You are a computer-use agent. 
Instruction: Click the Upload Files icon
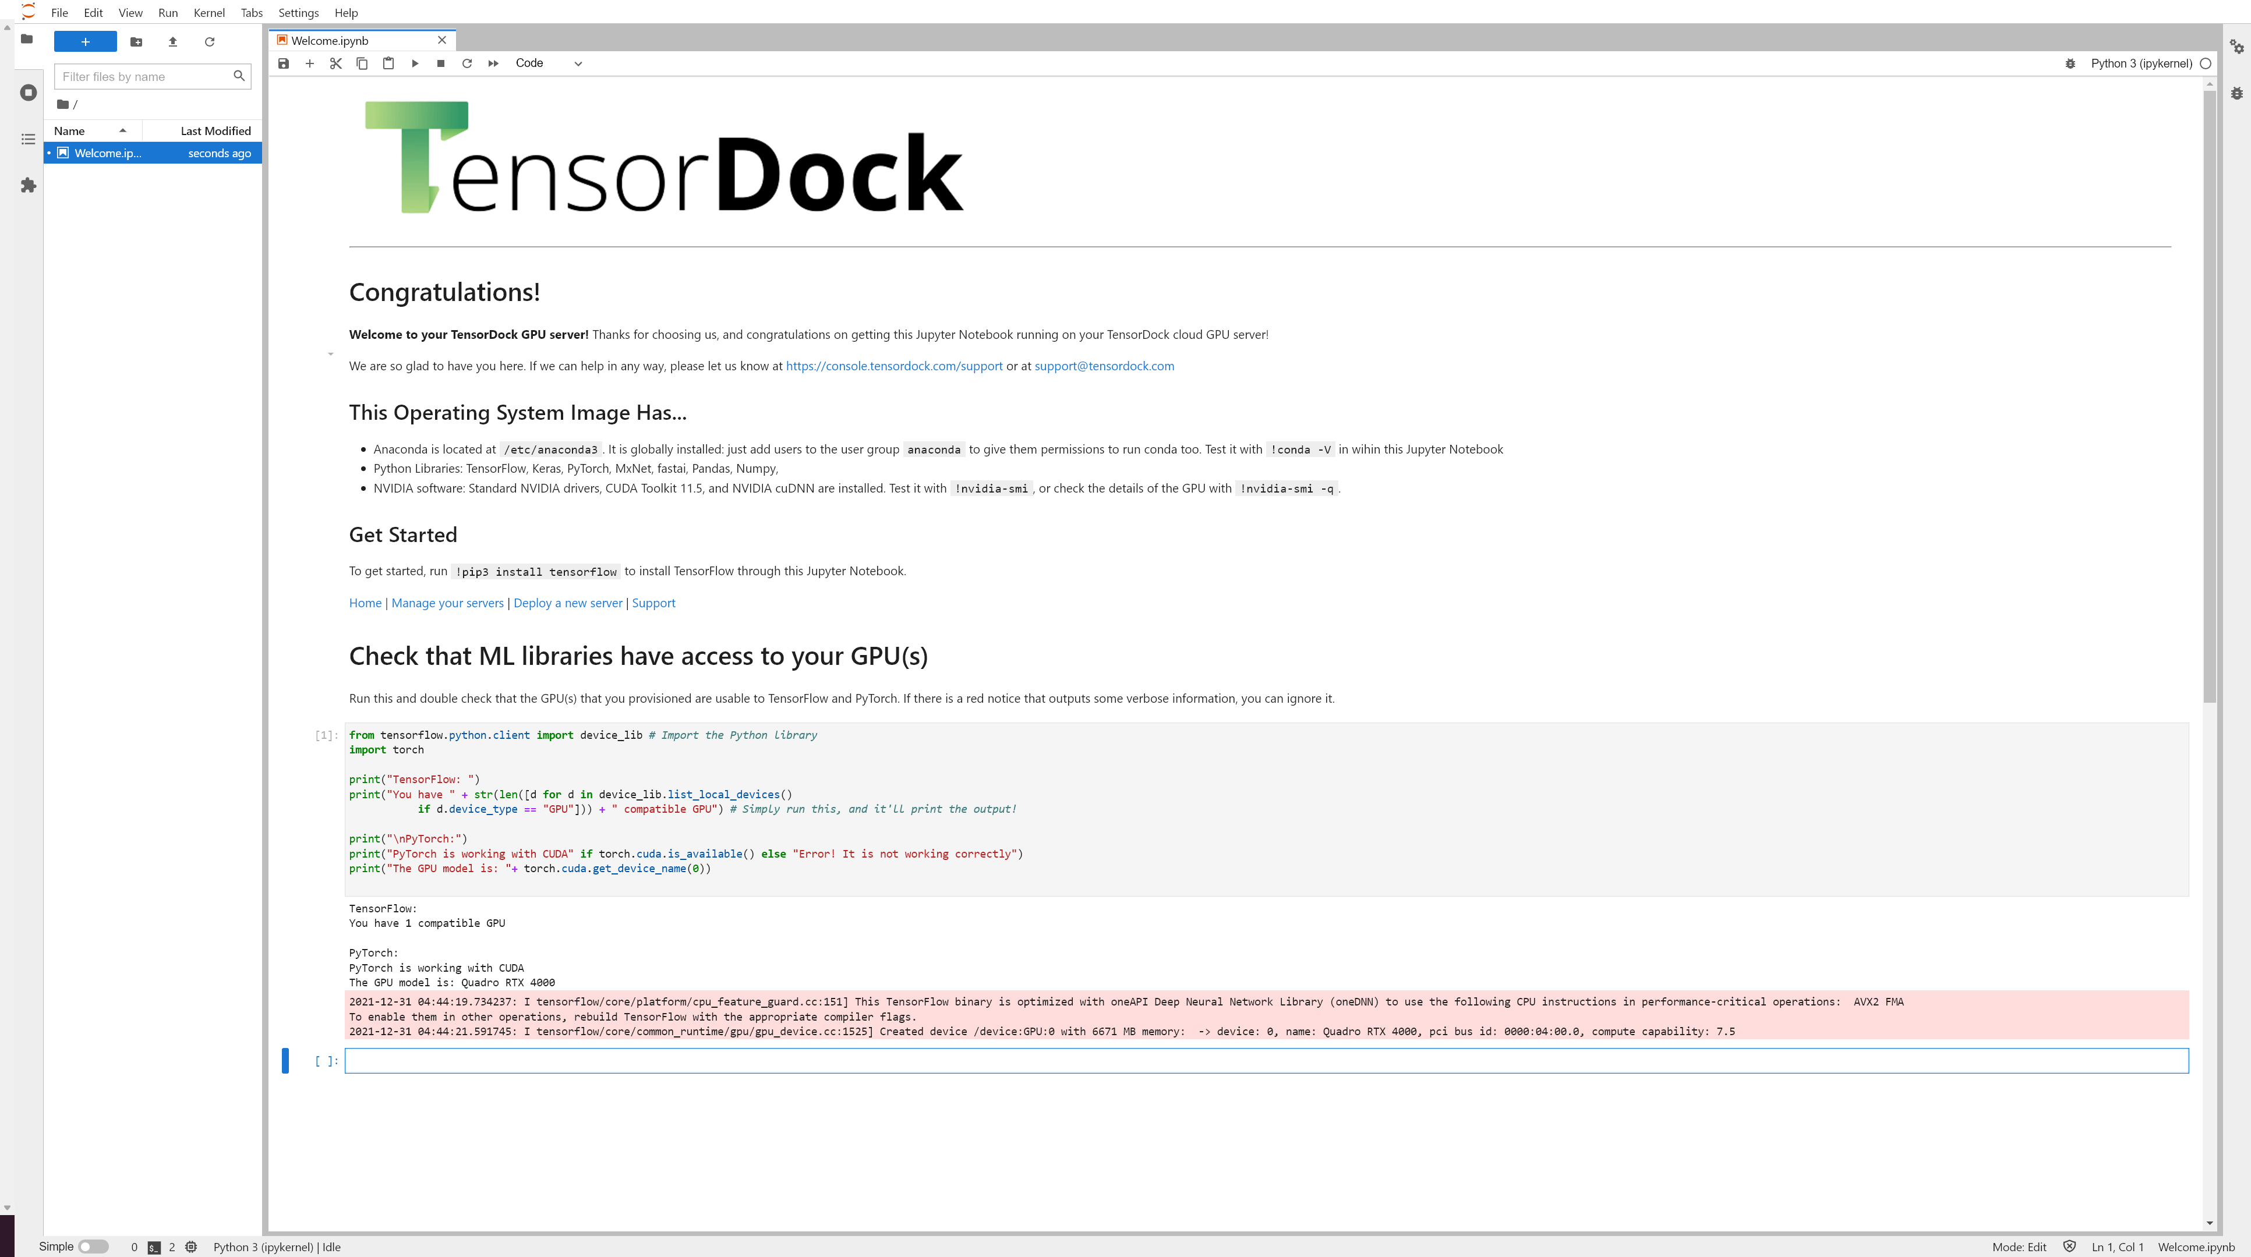tap(173, 41)
